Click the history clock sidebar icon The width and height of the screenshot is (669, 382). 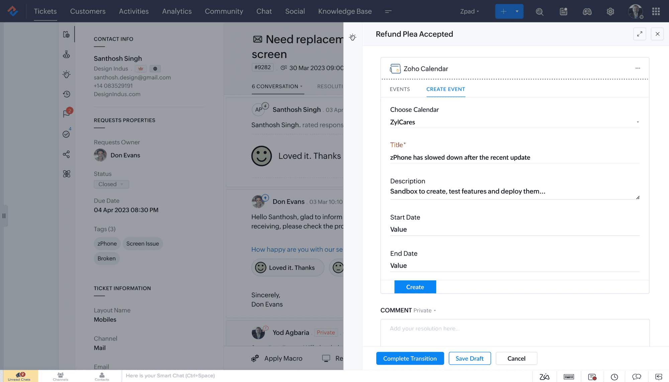click(67, 94)
